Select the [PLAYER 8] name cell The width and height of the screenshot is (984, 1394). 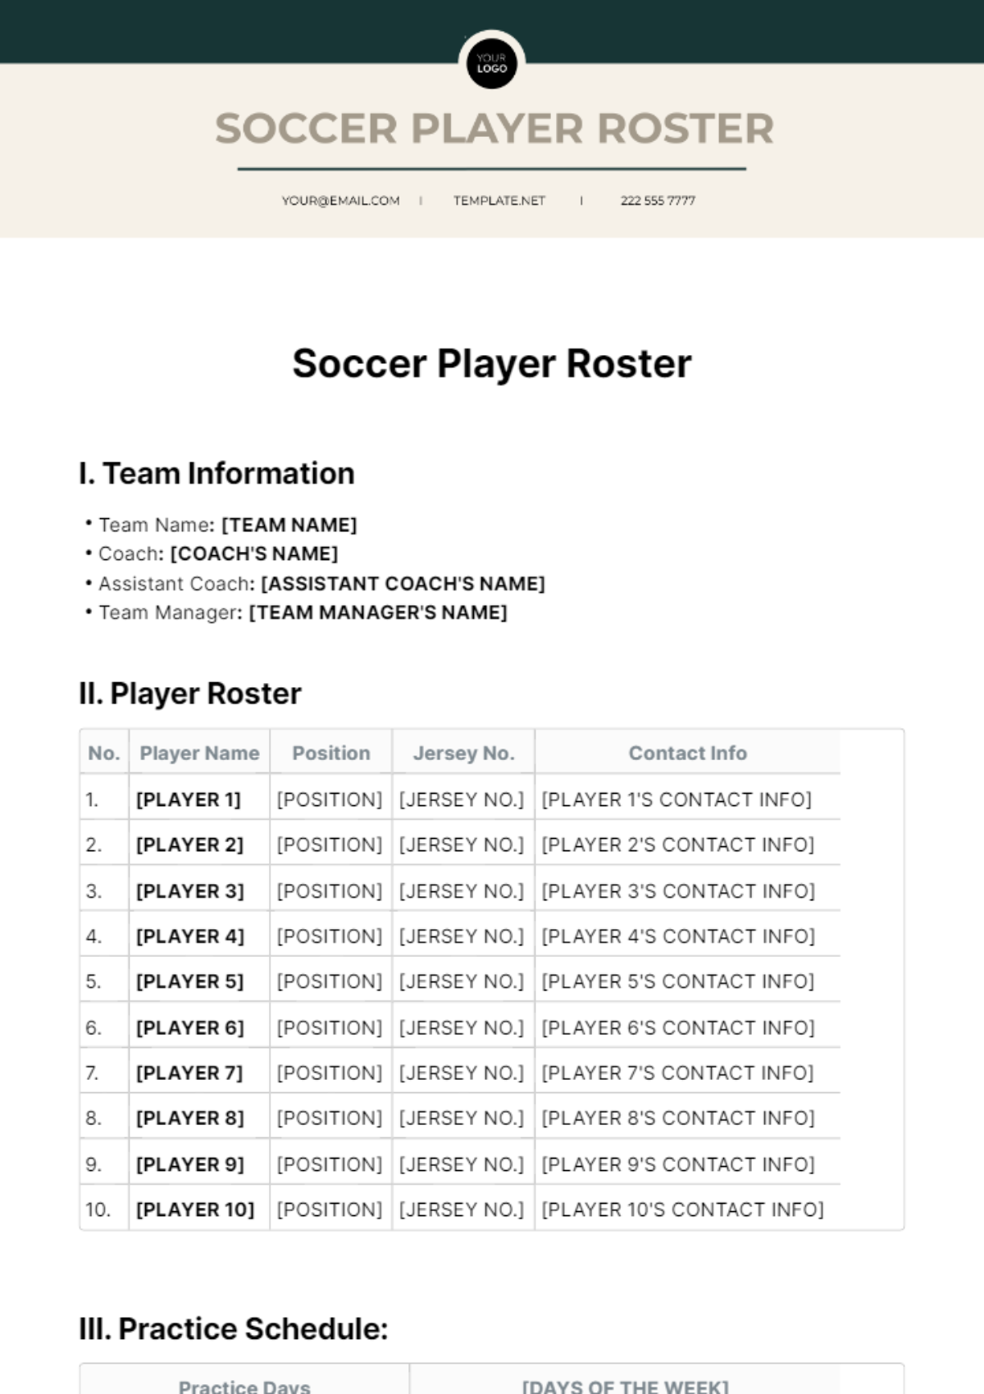click(x=189, y=1118)
